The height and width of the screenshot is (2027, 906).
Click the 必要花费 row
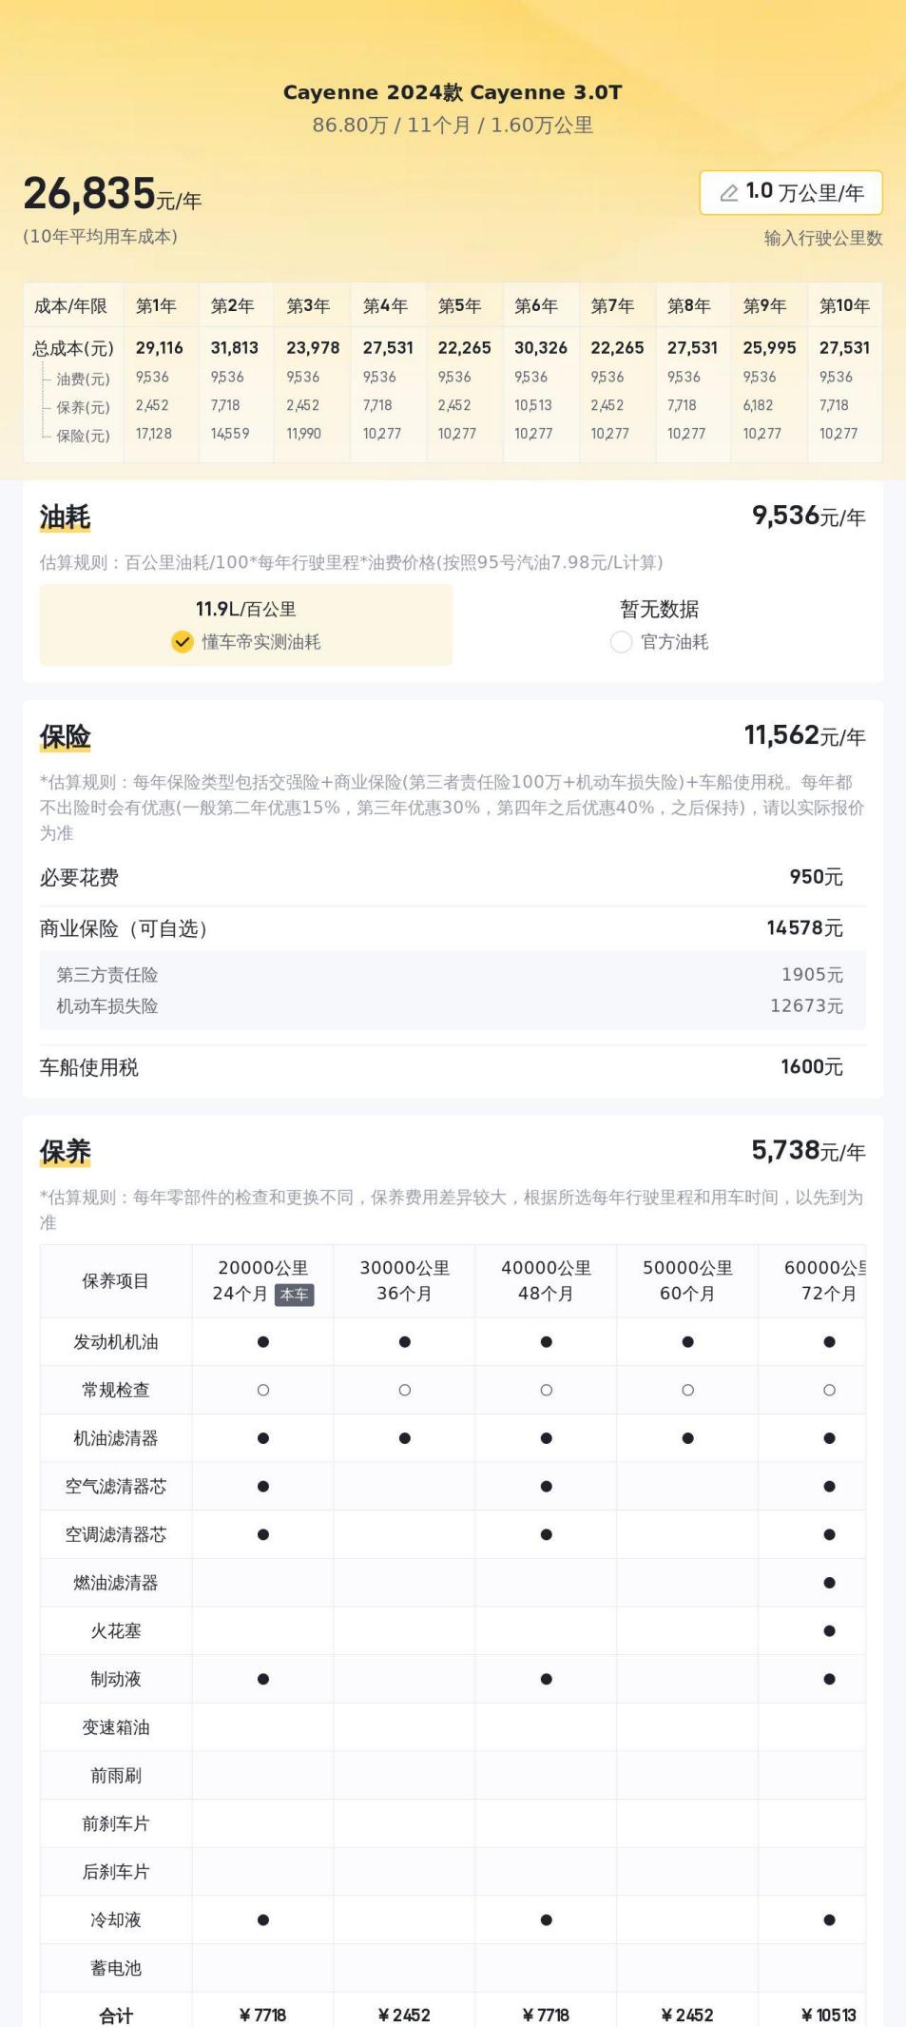tap(452, 877)
